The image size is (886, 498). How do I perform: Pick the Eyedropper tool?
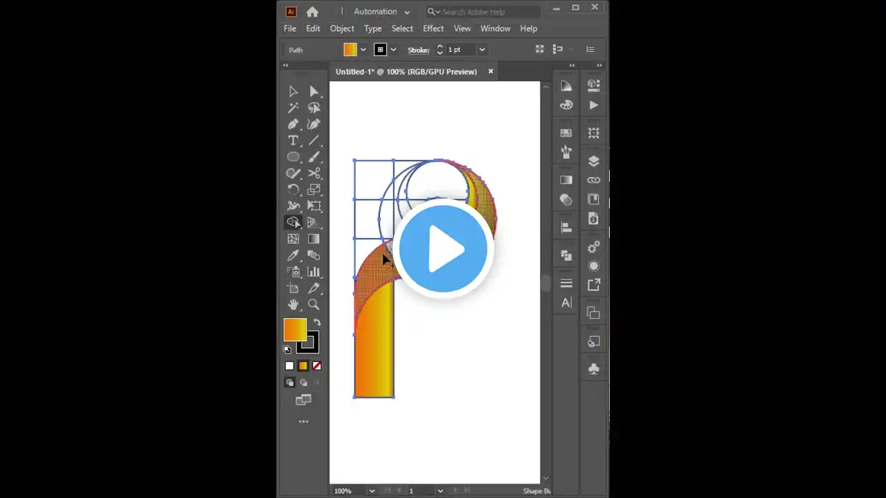(293, 255)
